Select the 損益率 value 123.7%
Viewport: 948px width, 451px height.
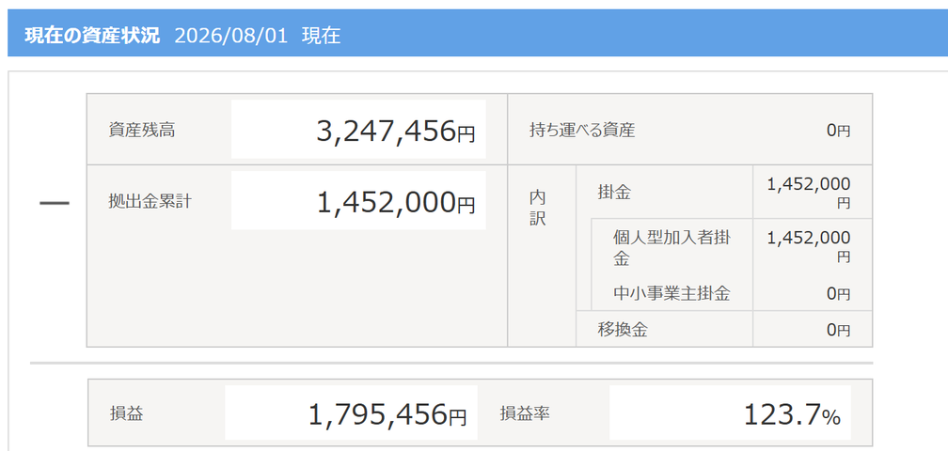tap(792, 414)
